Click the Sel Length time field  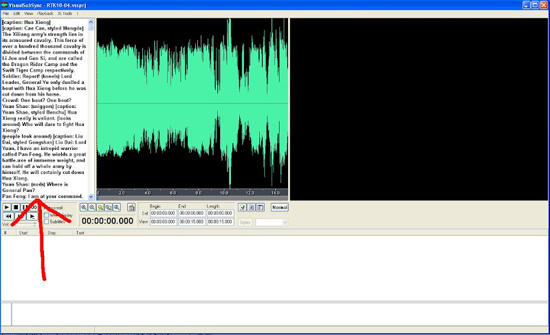[x=220, y=213]
